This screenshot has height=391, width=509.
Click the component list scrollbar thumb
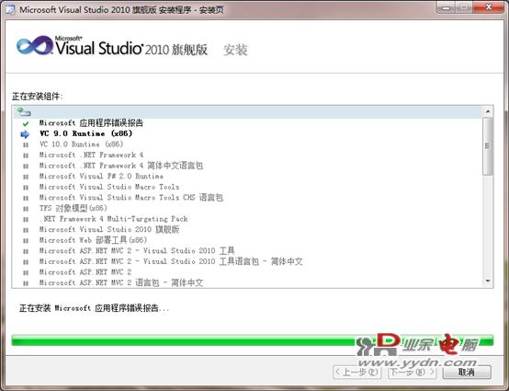(x=488, y=146)
